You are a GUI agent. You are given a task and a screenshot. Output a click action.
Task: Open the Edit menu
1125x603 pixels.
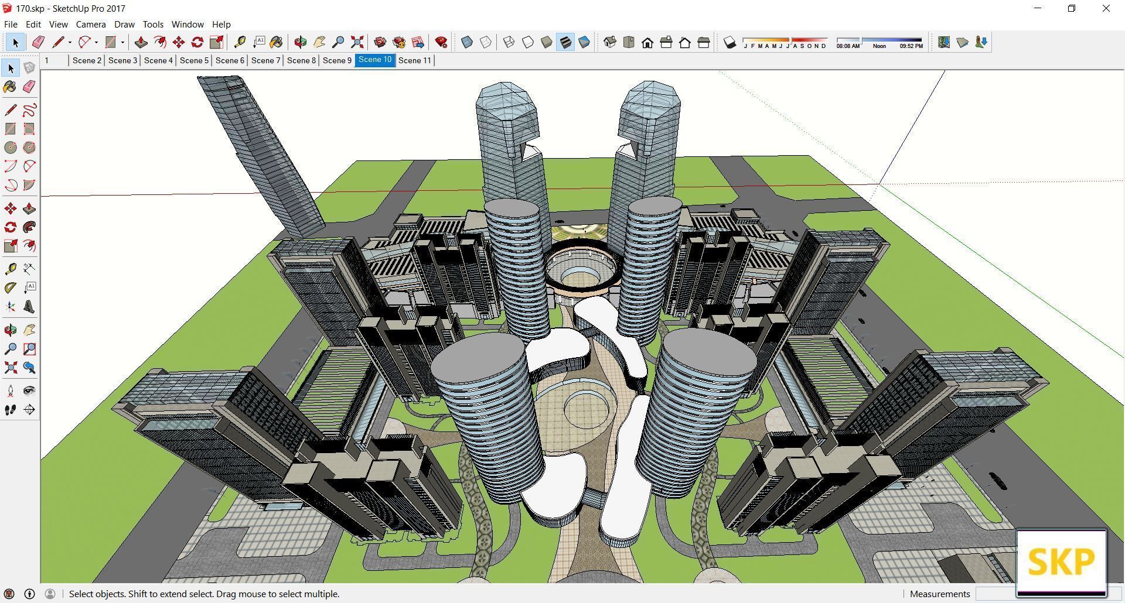pos(33,25)
